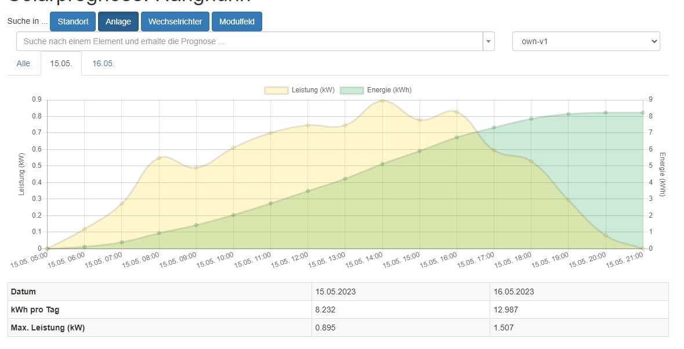Click the green Energie legend color box
The image size is (684, 349).
coord(352,90)
